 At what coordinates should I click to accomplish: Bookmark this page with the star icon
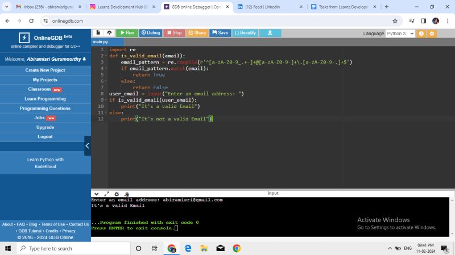[x=395, y=20]
